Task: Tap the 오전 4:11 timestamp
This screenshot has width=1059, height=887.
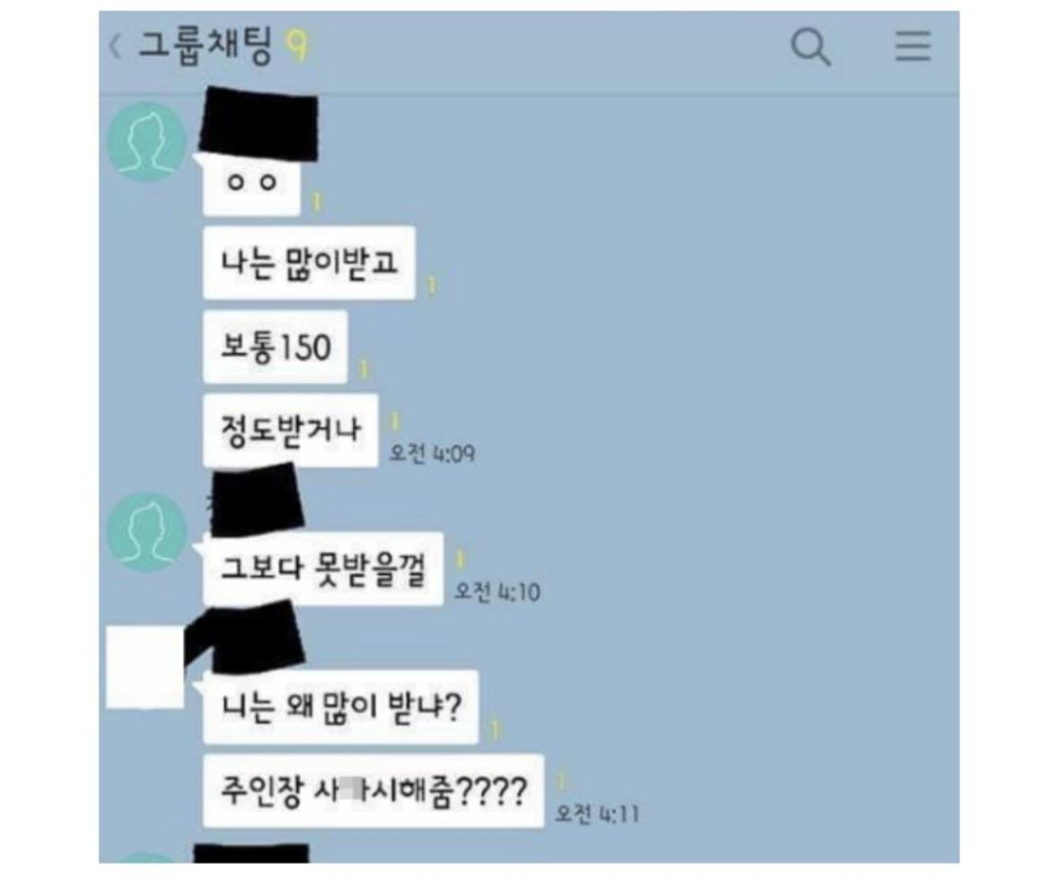Action: (x=597, y=814)
